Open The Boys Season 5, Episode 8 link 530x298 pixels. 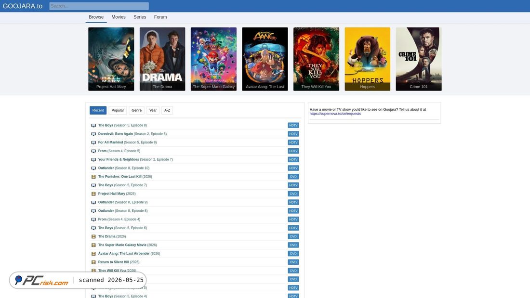coord(122,125)
